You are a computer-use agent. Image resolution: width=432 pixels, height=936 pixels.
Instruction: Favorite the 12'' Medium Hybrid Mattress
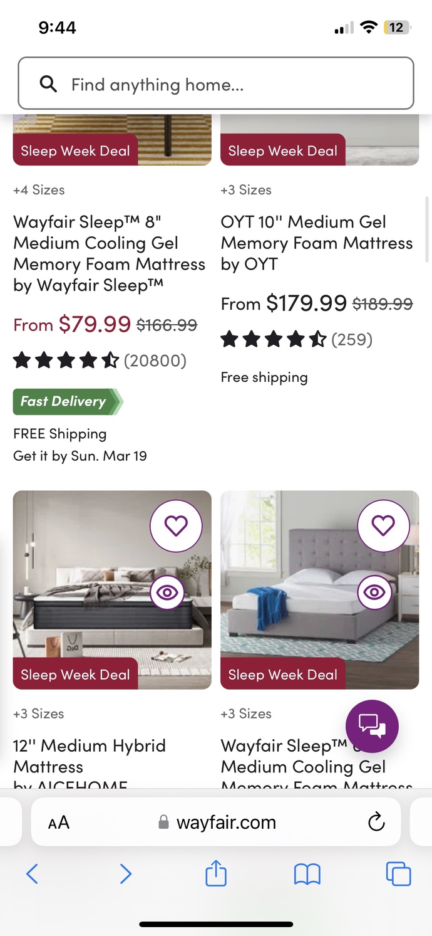[176, 525]
